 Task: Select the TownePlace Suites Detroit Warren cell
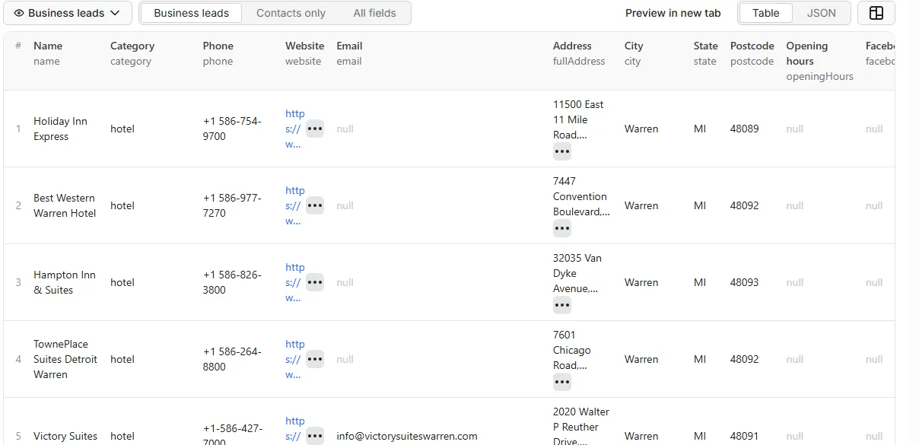coord(65,359)
